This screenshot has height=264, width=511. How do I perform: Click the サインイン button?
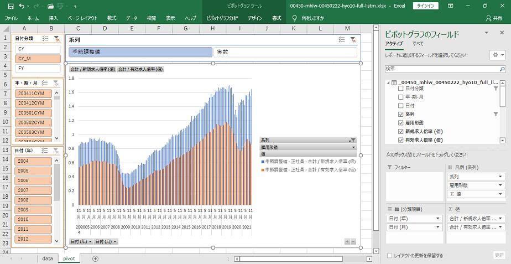pos(426,6)
